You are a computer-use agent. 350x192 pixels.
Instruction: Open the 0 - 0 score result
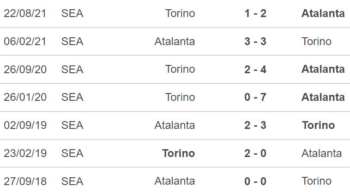255,181
